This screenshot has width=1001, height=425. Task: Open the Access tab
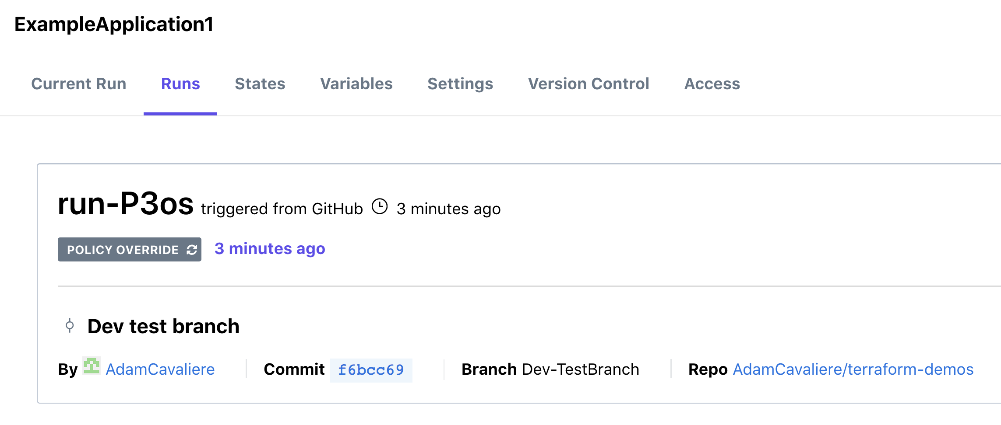tap(712, 84)
